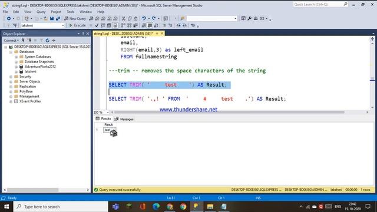This screenshot has width=377, height=212.
Task: Click Object Explorer Connect plug icon
Action: [24, 41]
